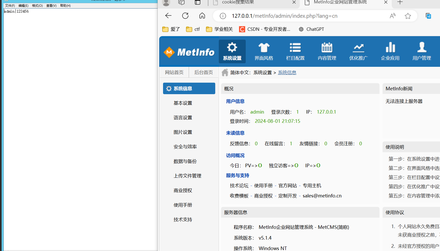Click the 网站首页 tab
The width and height of the screenshot is (440, 251).
point(174,72)
